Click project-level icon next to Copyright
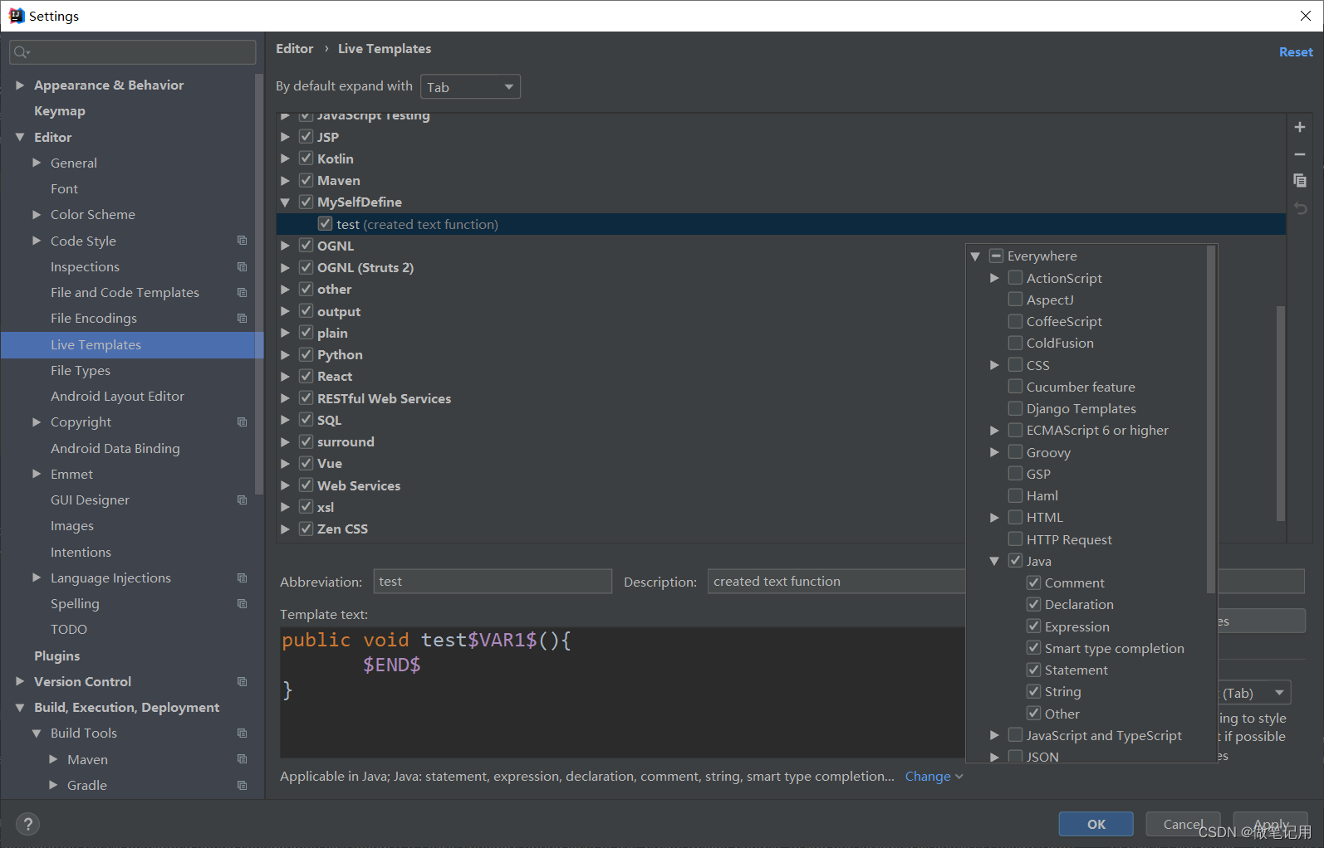This screenshot has width=1324, height=848. pyautogui.click(x=242, y=422)
